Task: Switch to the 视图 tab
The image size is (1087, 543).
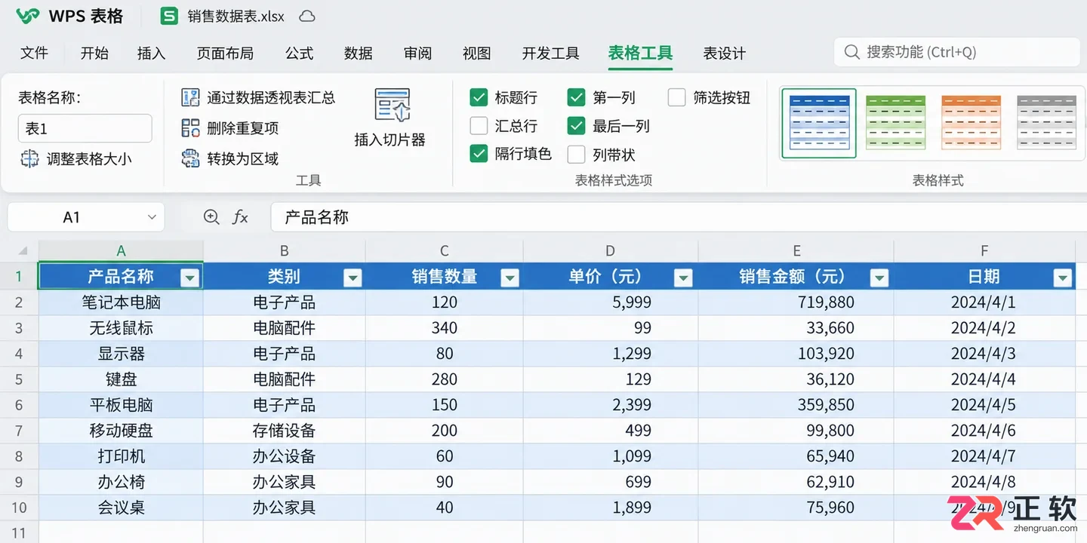Action: (477, 53)
